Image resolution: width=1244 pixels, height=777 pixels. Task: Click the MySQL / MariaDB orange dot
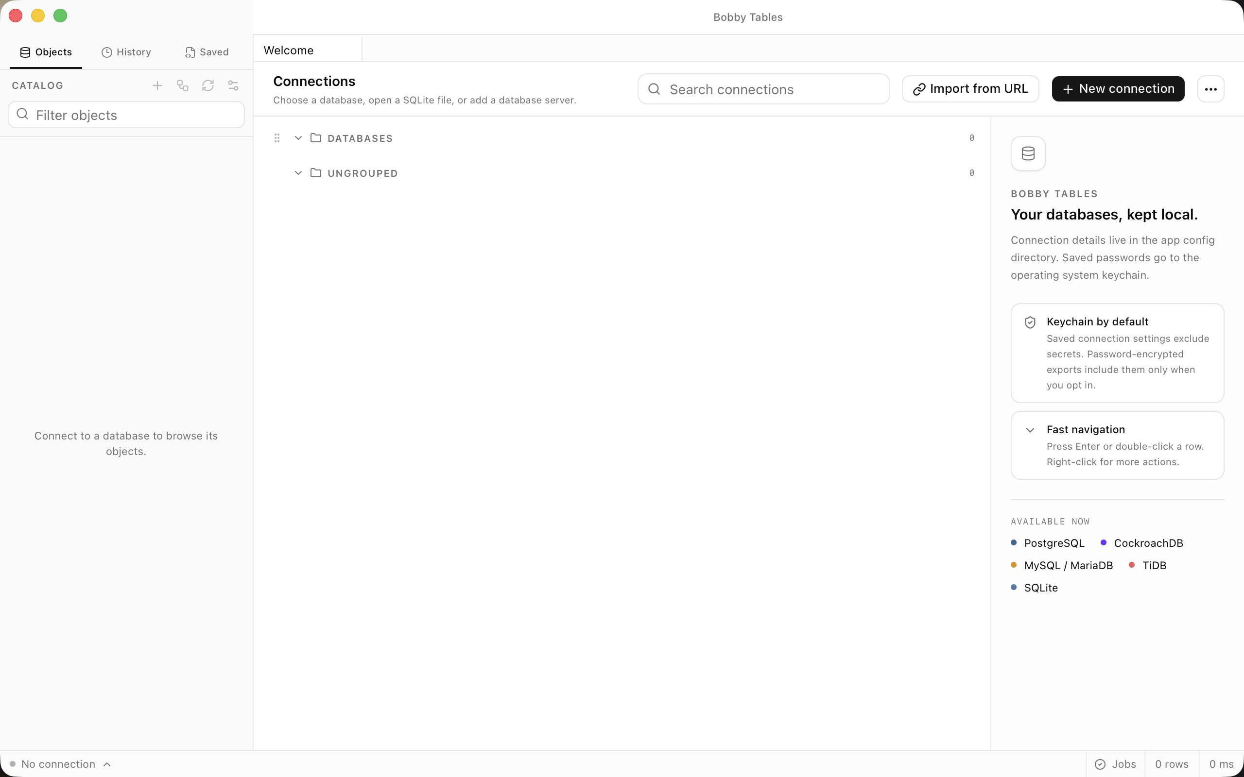tap(1014, 565)
